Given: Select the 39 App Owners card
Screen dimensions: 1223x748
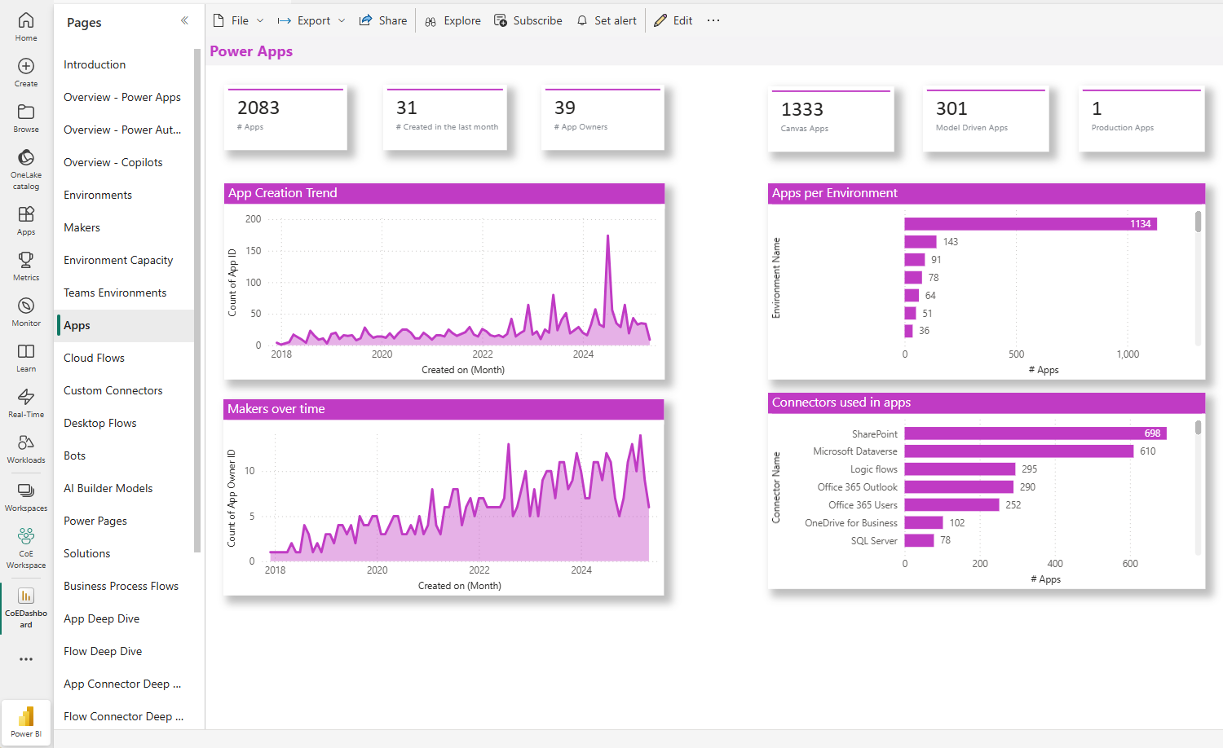Looking at the screenshot, I should click(x=603, y=118).
